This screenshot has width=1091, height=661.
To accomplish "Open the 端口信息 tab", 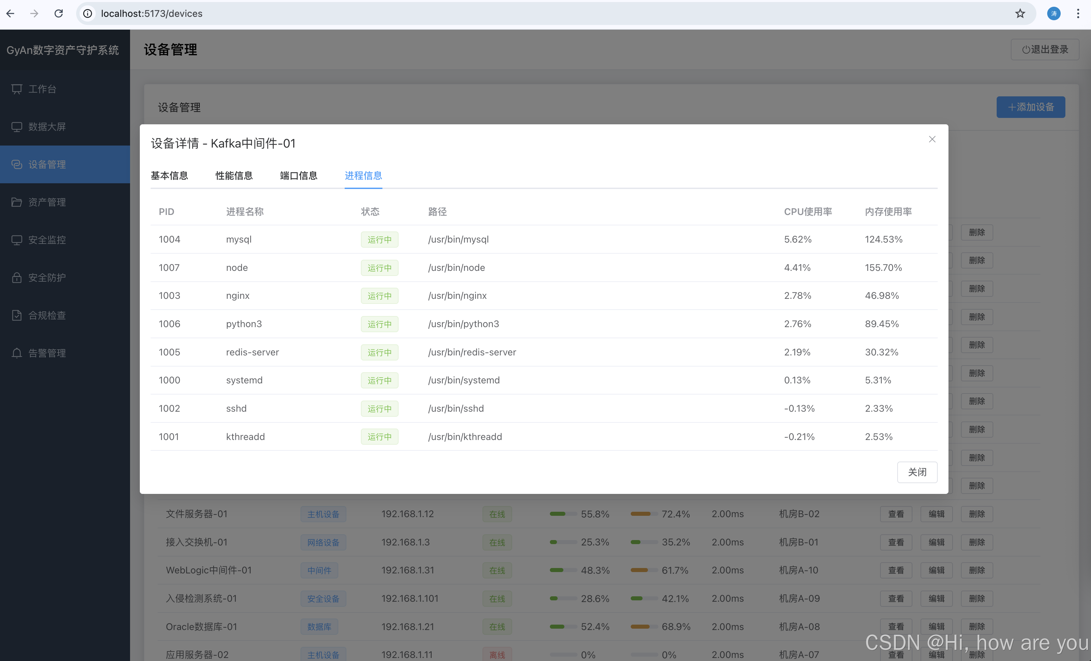I will 299,176.
